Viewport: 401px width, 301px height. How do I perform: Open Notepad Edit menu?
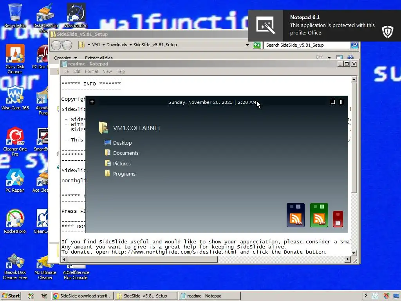77,71
